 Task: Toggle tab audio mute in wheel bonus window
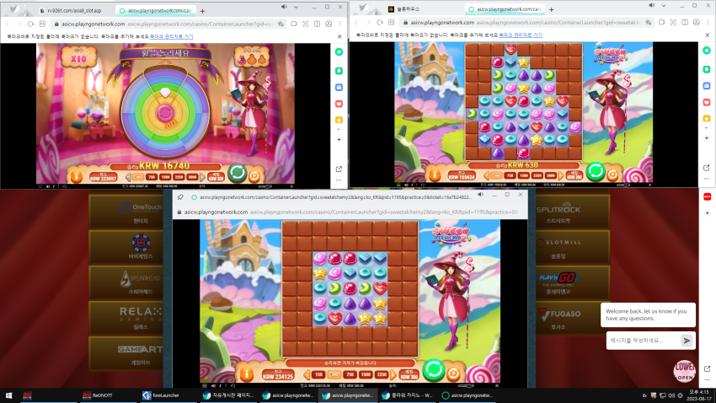coord(284,7)
